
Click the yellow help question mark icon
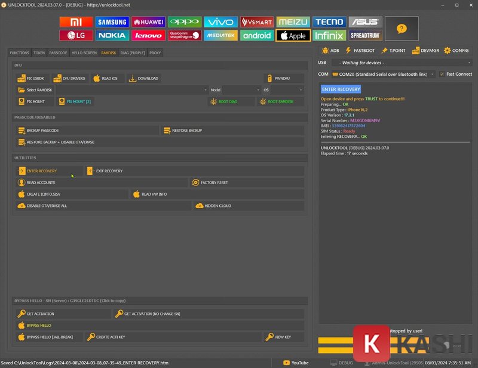pyautogui.click(x=402, y=29)
